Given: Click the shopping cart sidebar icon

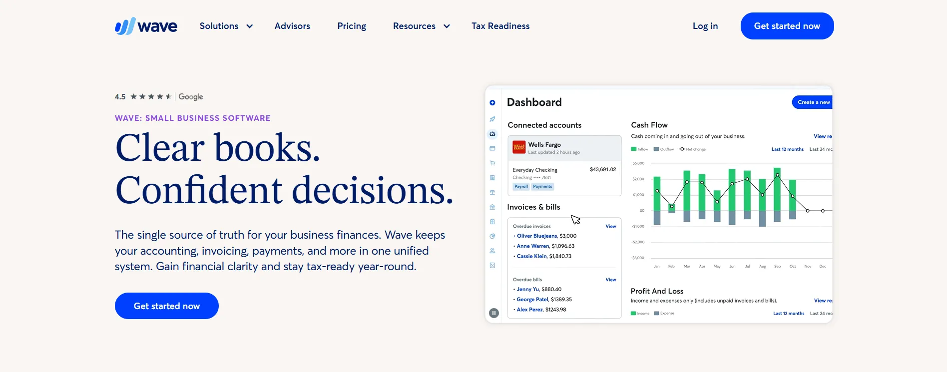Looking at the screenshot, I should [x=492, y=163].
